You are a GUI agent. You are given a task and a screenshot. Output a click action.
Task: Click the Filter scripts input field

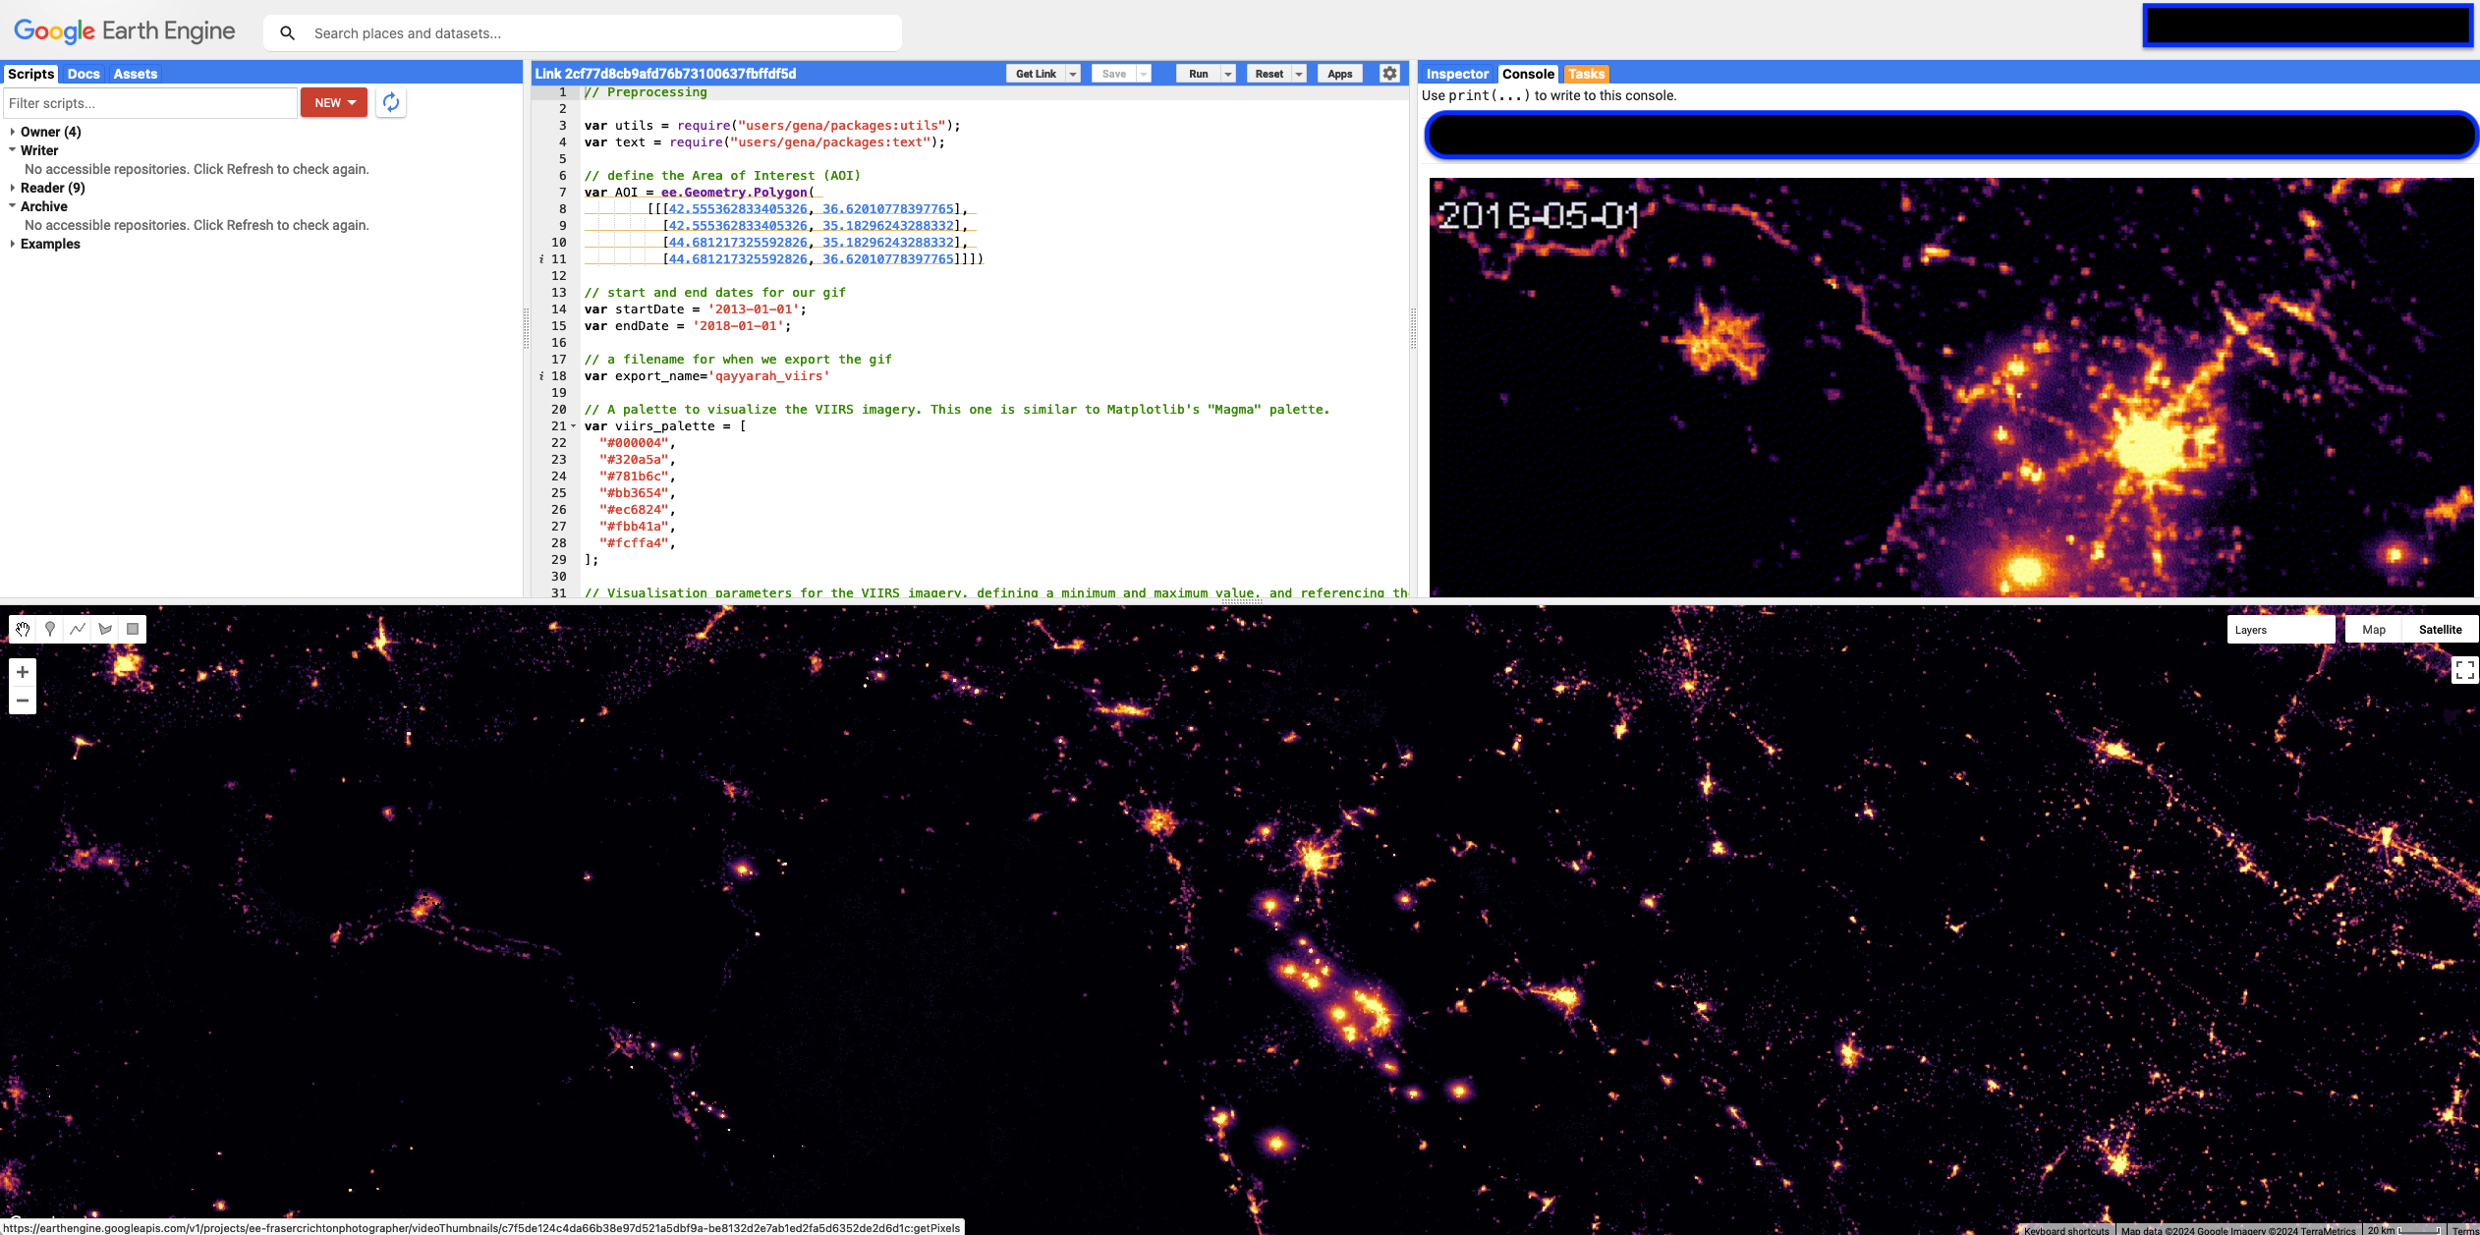coord(149,103)
